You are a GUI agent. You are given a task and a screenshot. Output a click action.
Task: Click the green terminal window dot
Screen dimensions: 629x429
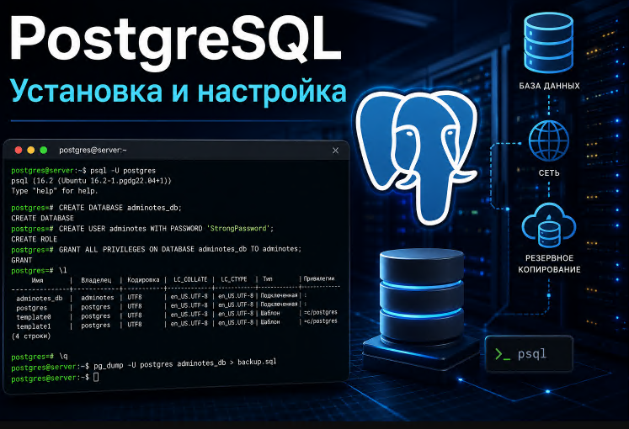click(x=43, y=151)
